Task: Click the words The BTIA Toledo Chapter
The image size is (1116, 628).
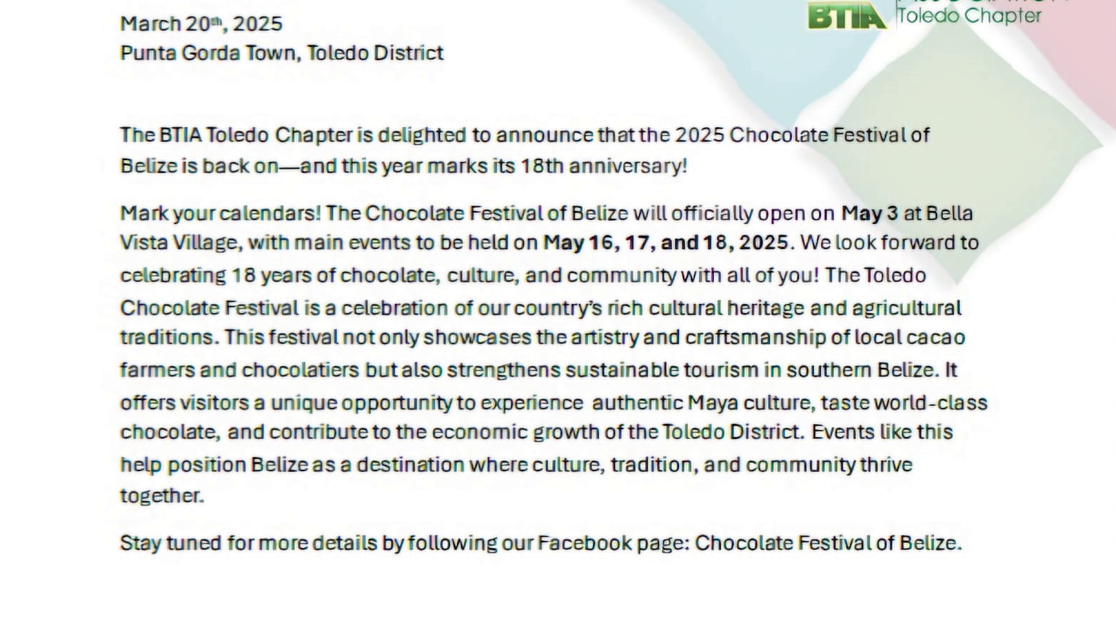Action: 236,135
